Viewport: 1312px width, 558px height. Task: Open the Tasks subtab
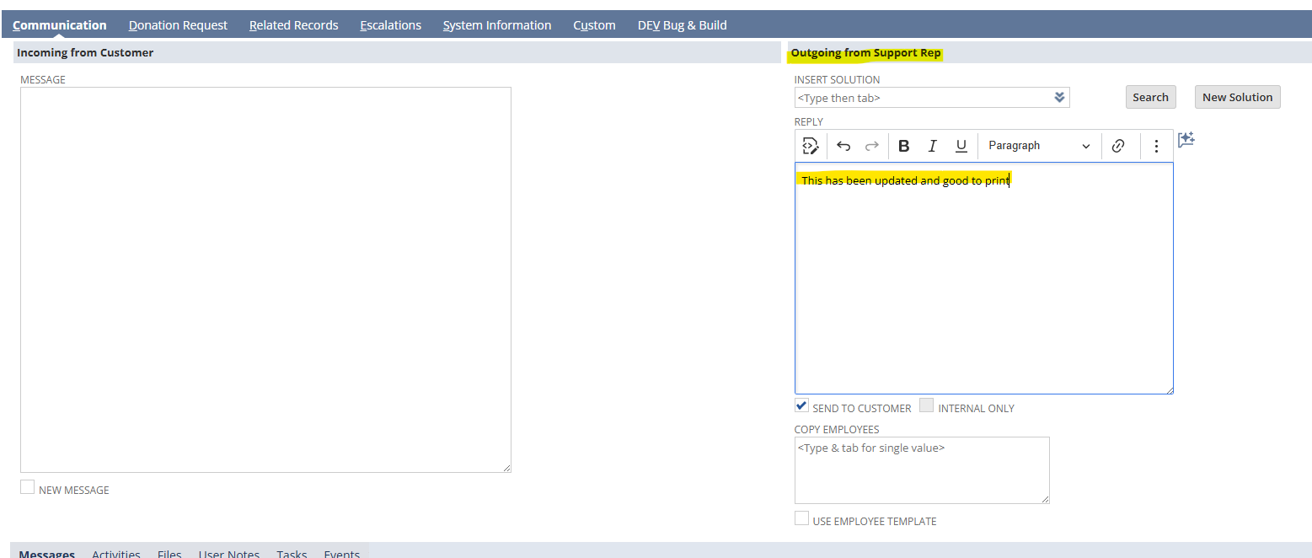coord(292,553)
